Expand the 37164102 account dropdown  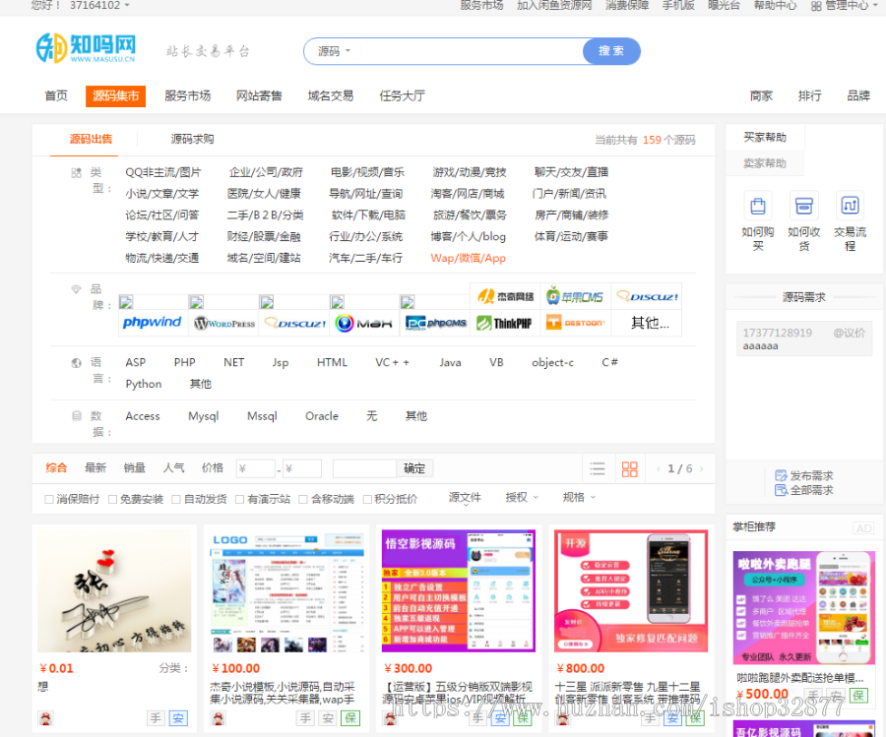tap(99, 5)
